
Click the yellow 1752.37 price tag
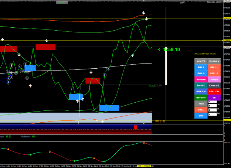[227, 120]
